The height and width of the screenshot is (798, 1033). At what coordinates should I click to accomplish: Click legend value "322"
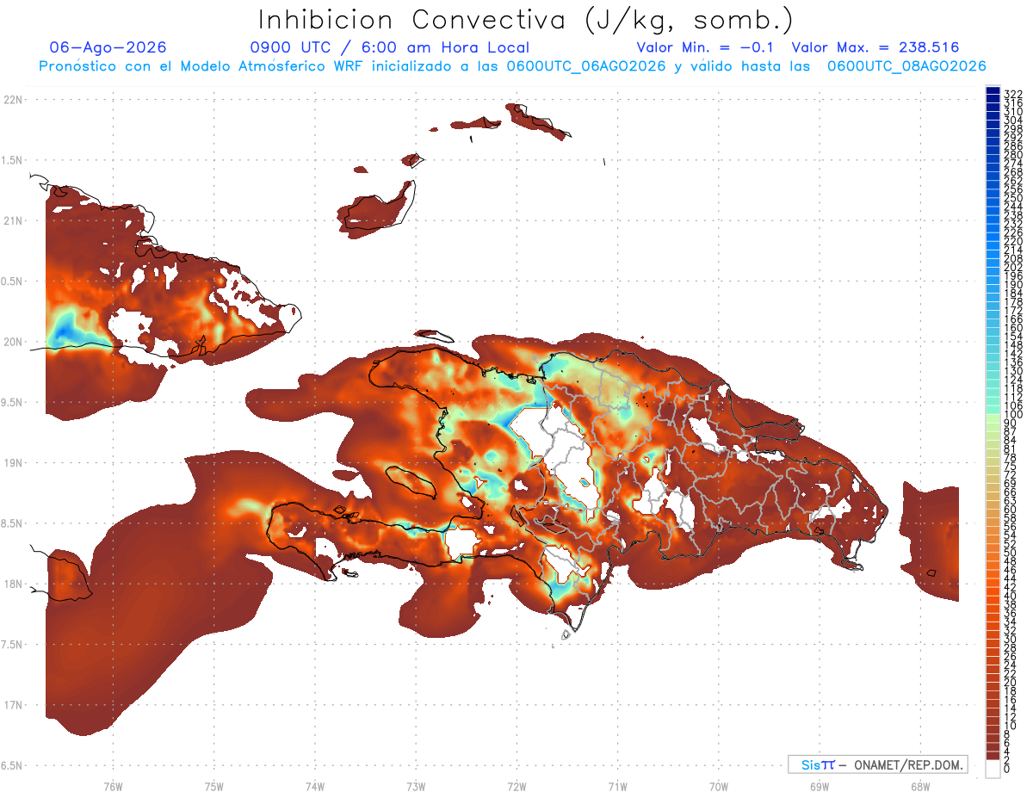pos(1012,95)
